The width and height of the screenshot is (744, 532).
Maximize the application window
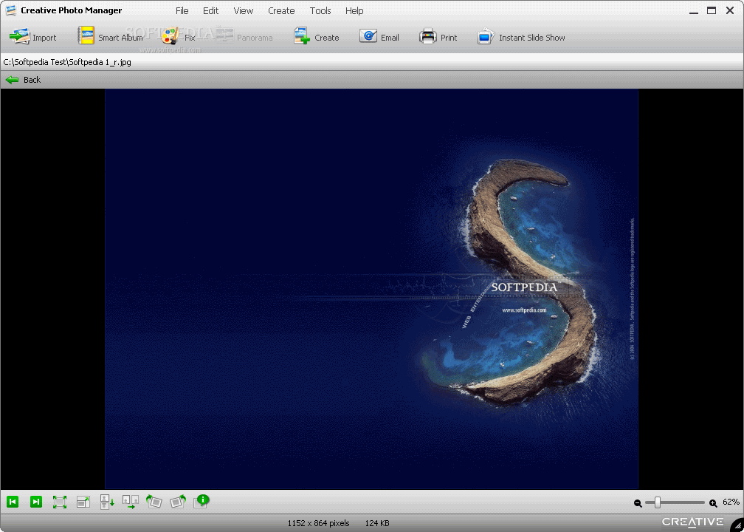712,10
